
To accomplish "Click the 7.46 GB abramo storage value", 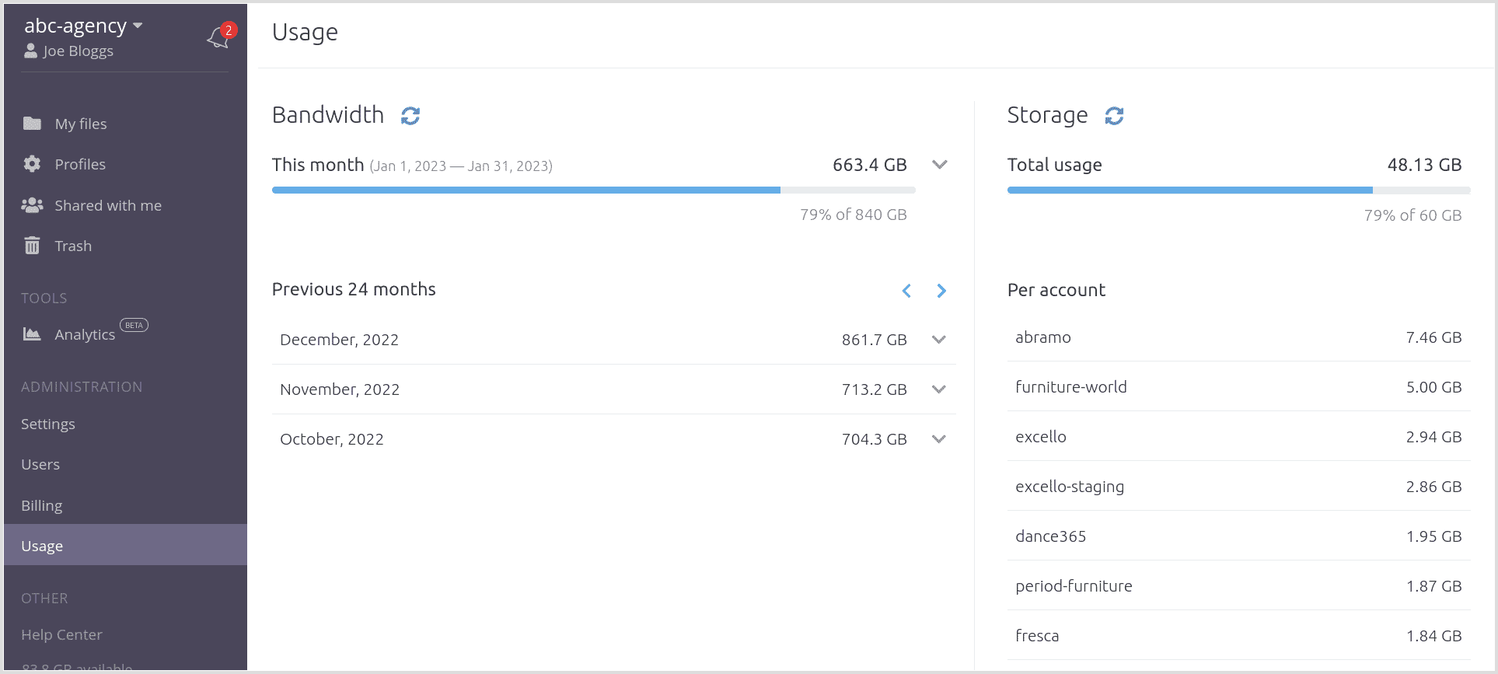I will [x=1433, y=337].
